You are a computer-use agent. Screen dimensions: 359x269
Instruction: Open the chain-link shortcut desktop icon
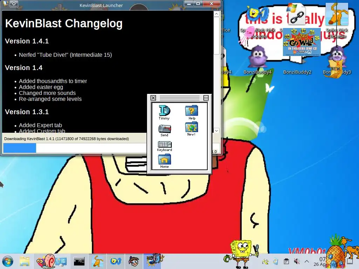click(297, 14)
